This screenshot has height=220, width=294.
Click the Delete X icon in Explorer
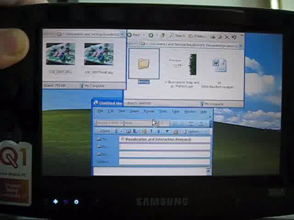click(x=227, y=37)
